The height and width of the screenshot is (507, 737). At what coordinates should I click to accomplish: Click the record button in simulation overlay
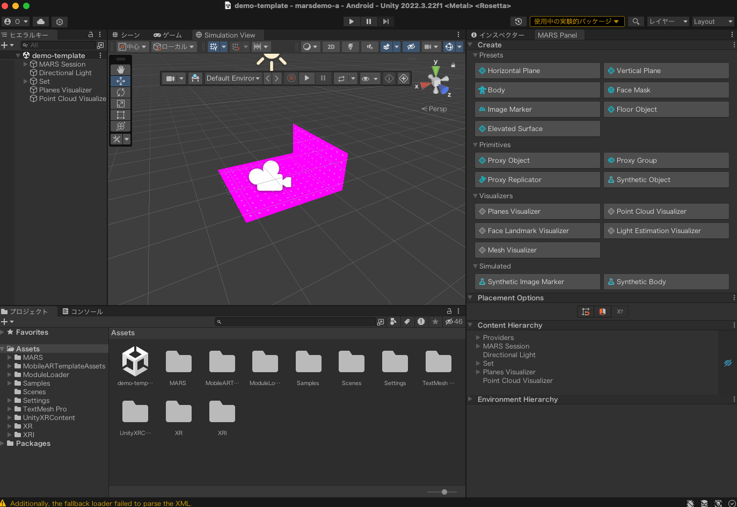(x=291, y=78)
